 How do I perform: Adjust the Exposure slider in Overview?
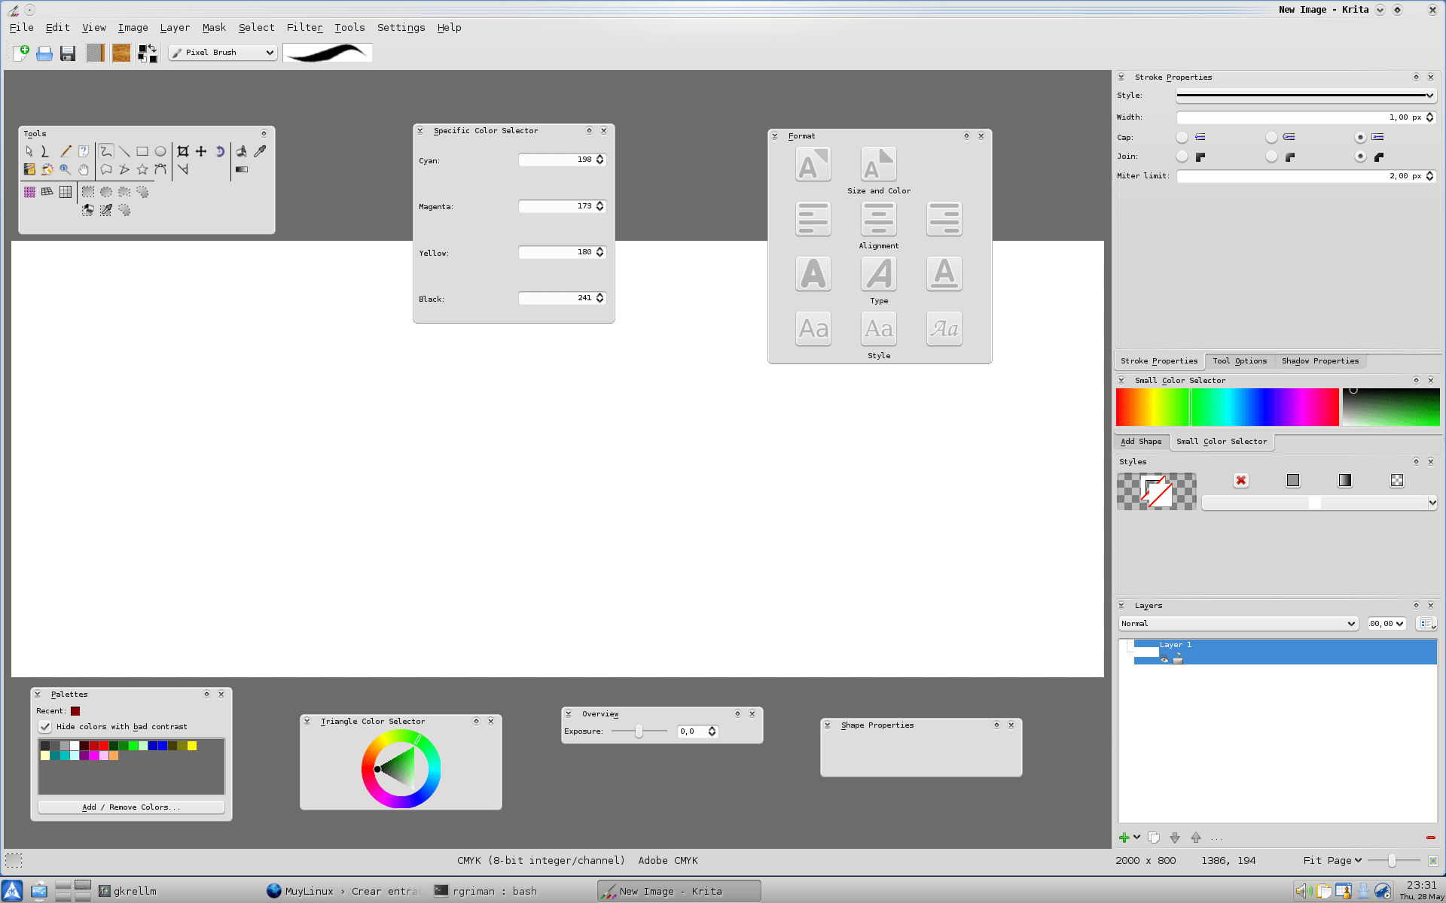point(639,731)
